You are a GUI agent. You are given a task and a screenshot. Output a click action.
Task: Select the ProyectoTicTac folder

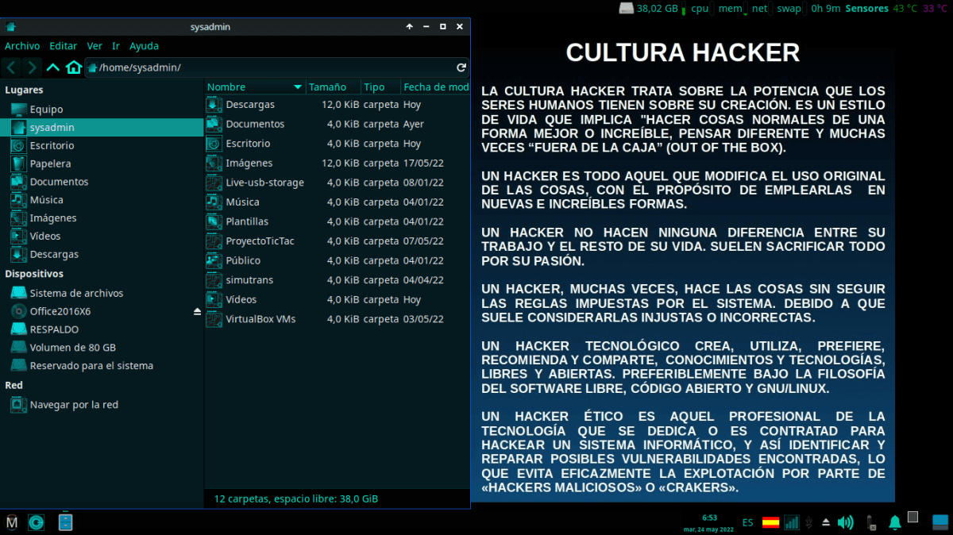tap(260, 241)
